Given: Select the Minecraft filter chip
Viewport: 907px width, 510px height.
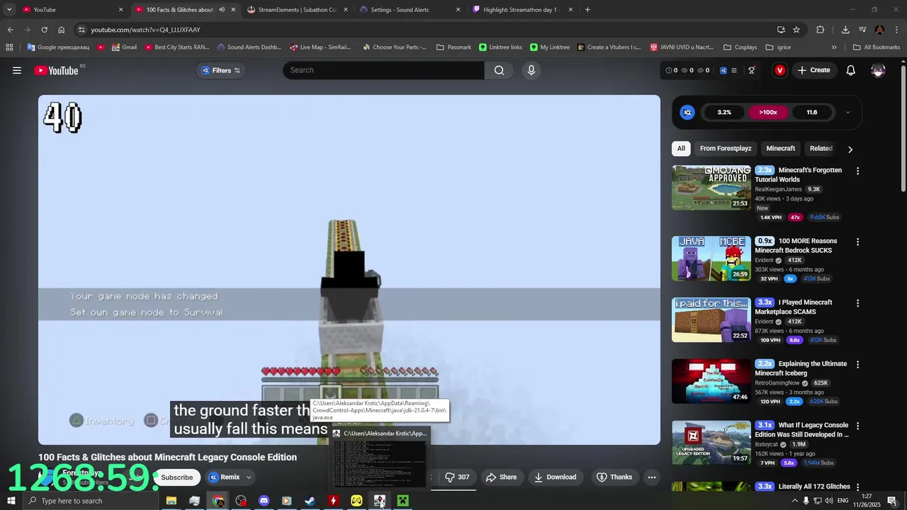Looking at the screenshot, I should click(x=781, y=148).
